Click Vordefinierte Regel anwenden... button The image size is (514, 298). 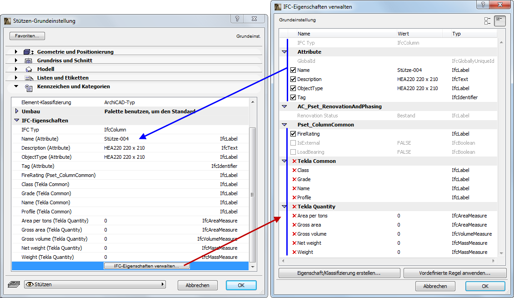454,273
